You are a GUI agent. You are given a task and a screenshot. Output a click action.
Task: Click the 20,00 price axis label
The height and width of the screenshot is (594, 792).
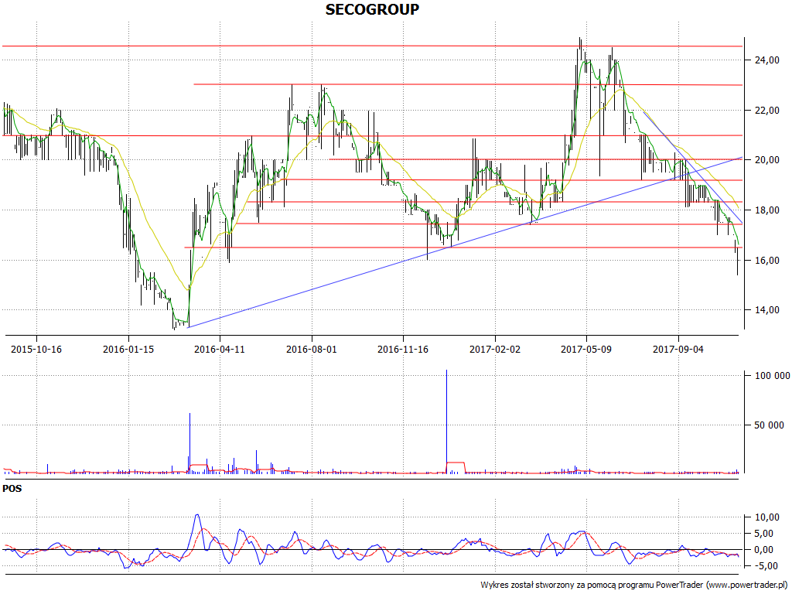tap(766, 160)
